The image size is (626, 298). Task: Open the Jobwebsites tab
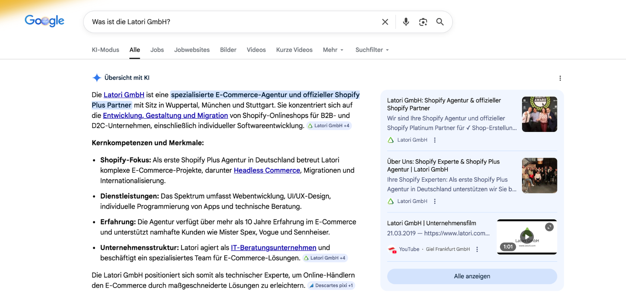pyautogui.click(x=192, y=50)
